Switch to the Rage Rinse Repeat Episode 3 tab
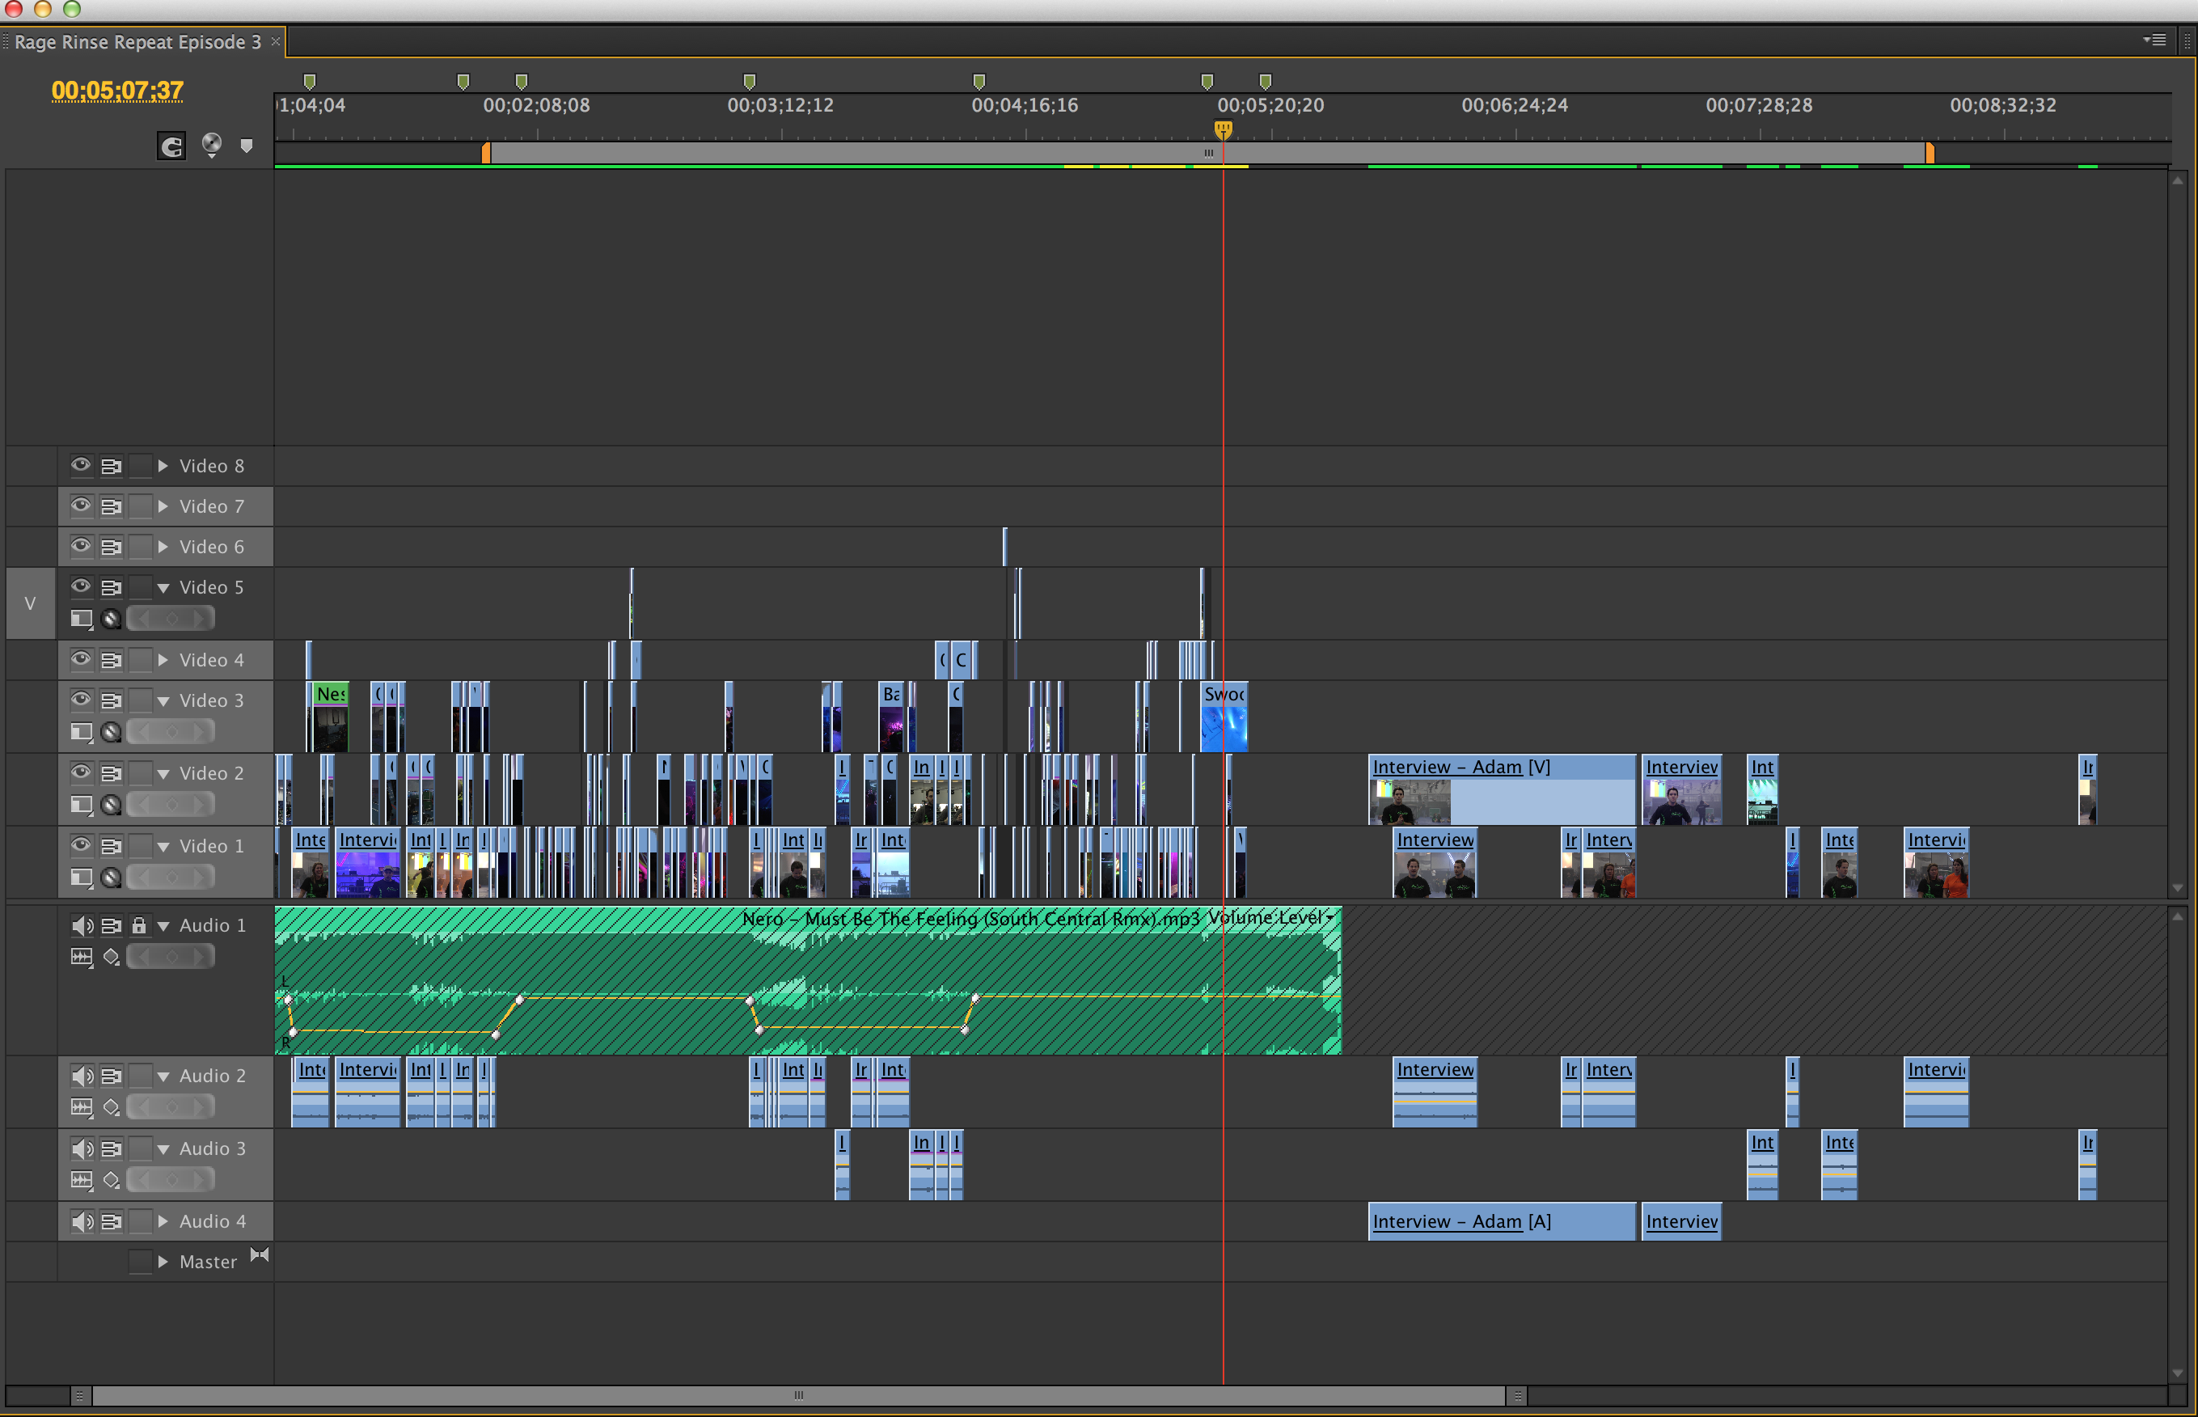The height and width of the screenshot is (1417, 2198). [138, 41]
